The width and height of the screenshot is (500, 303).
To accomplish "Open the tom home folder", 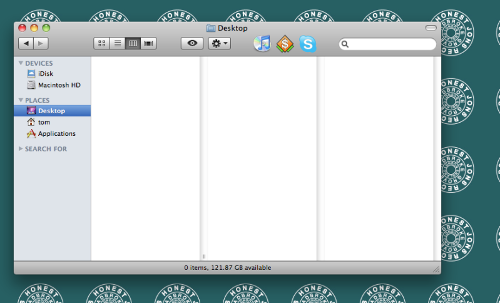I will (x=53, y=122).
